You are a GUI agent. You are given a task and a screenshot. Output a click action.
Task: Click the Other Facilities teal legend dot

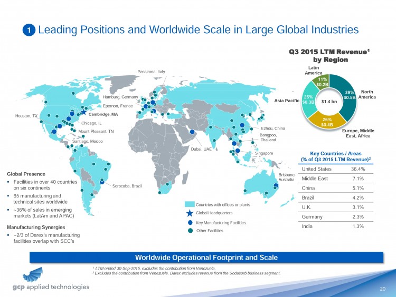189,231
